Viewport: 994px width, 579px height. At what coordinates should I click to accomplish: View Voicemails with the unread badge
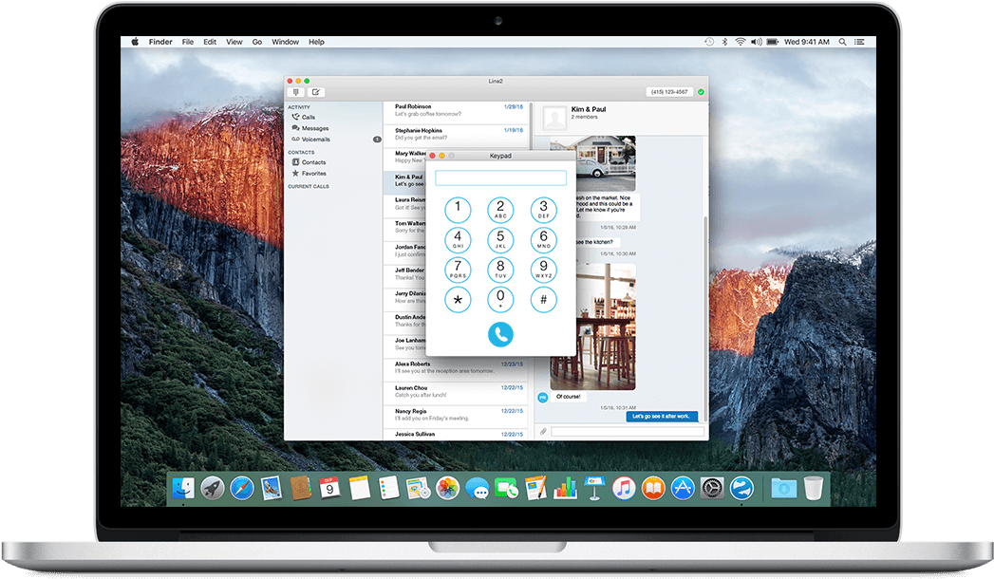[x=313, y=140]
